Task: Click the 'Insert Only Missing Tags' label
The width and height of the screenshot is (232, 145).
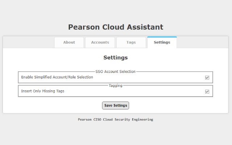Action: click(43, 91)
